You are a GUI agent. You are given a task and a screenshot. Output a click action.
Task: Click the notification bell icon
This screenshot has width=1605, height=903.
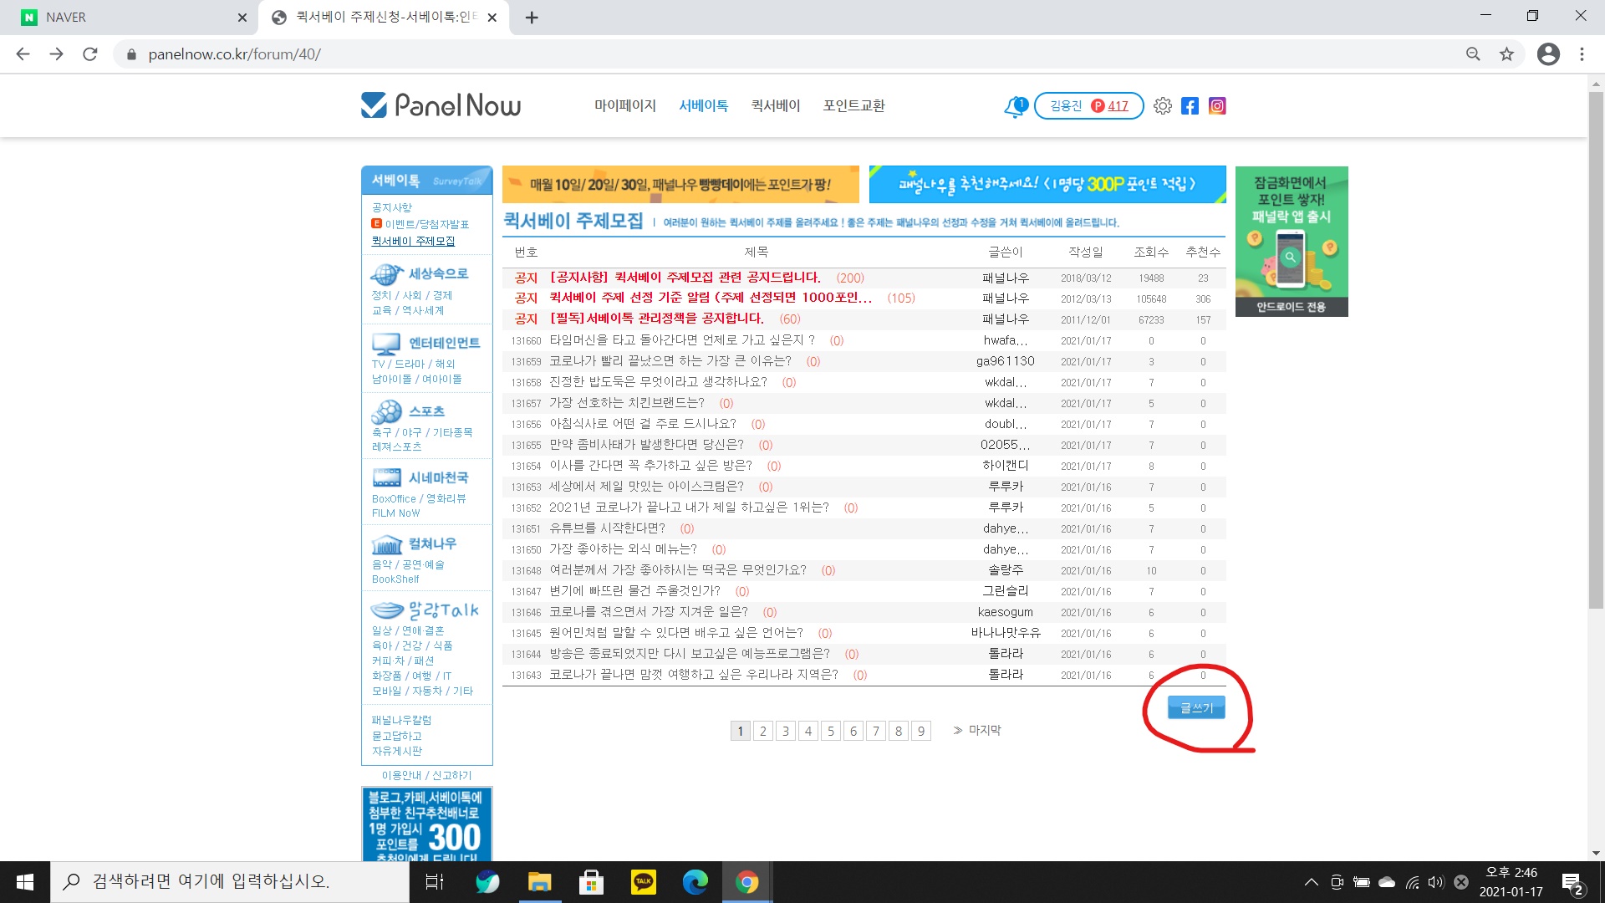click(x=1014, y=106)
